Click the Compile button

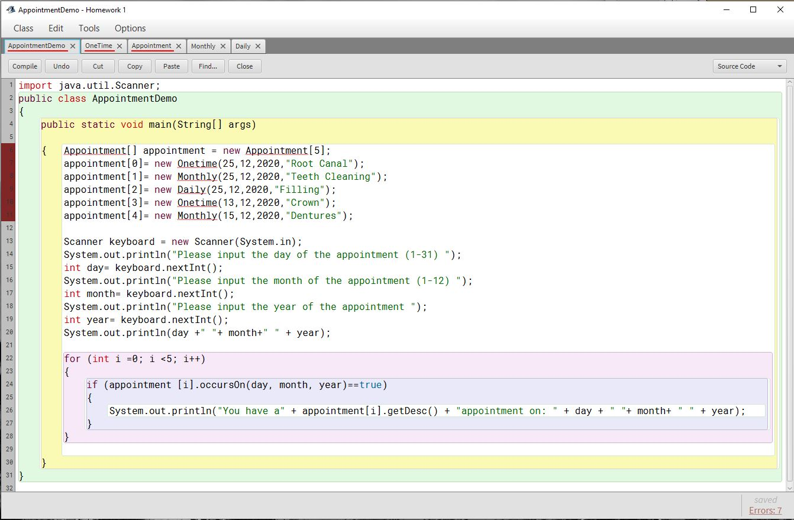[25, 66]
